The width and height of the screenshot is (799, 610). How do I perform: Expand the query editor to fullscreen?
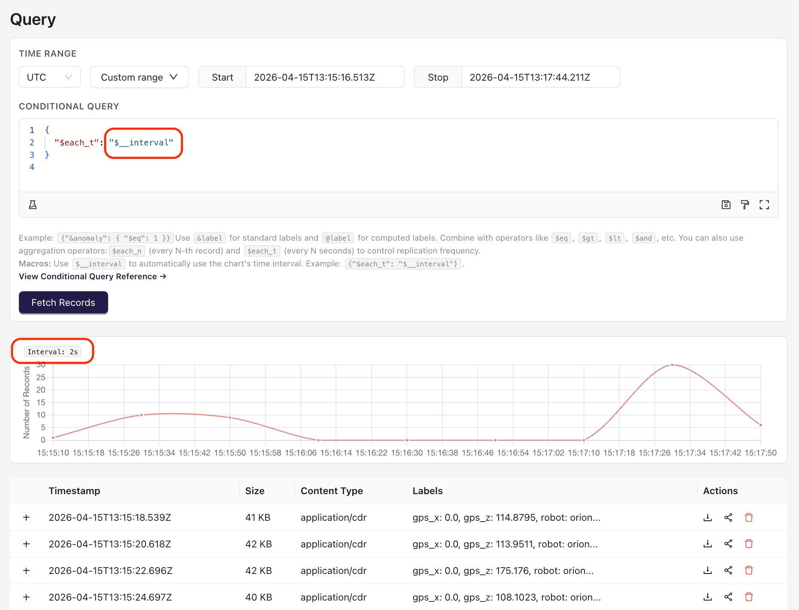click(x=765, y=205)
